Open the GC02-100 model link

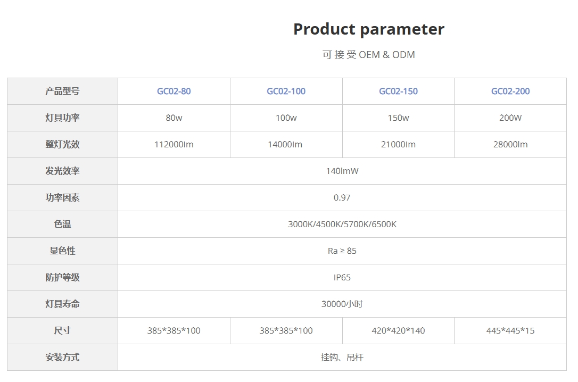pos(286,91)
